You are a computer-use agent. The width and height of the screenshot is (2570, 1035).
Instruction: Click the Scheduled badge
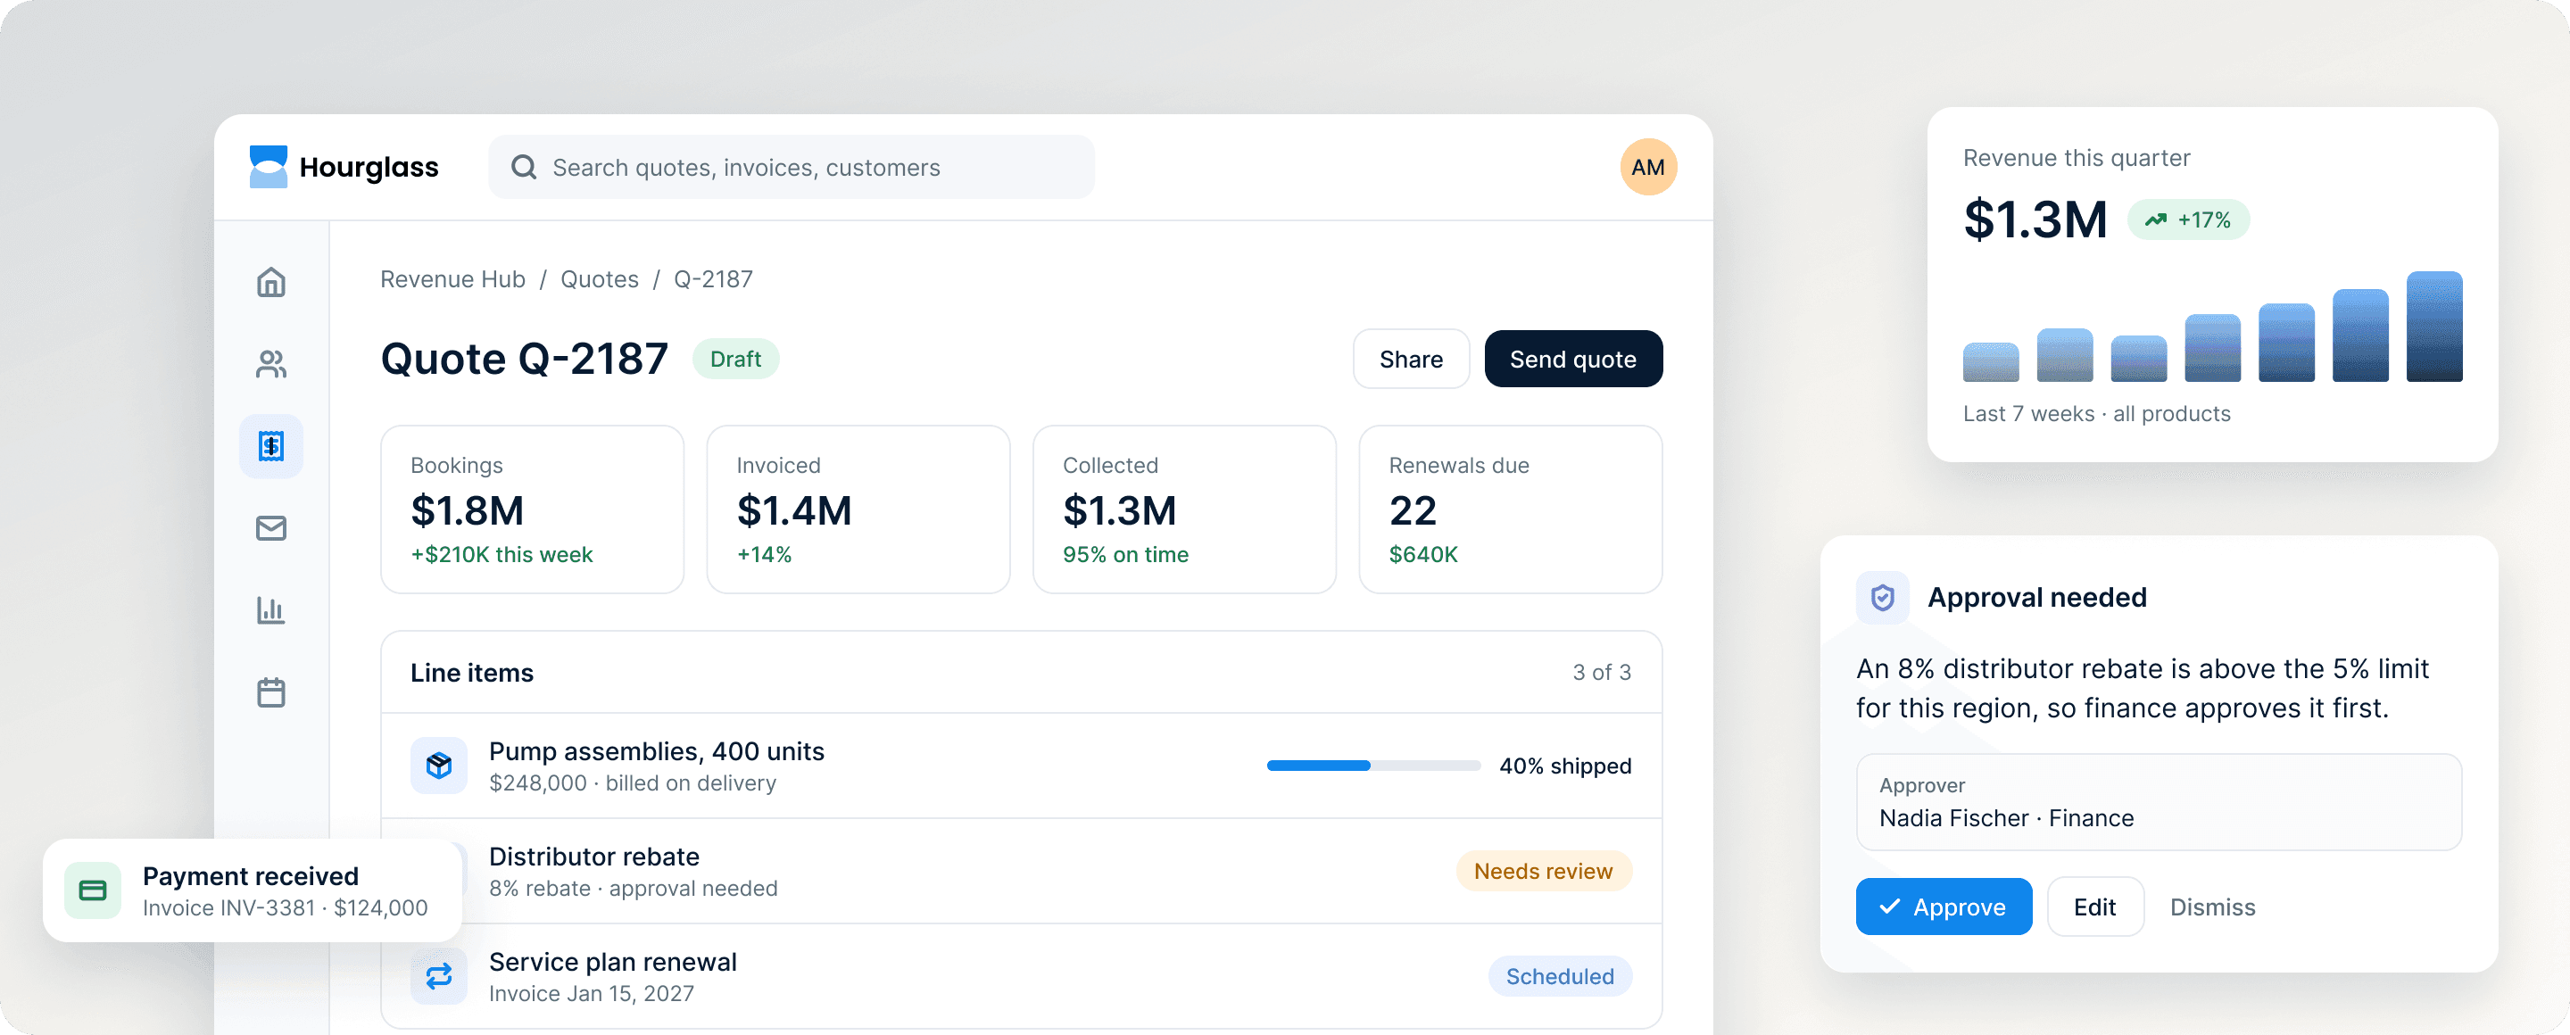coord(1559,976)
